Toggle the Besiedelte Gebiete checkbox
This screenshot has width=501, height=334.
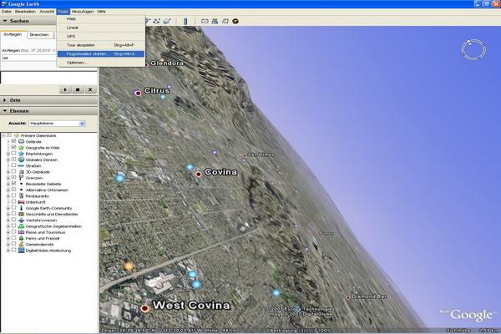[x=13, y=184]
